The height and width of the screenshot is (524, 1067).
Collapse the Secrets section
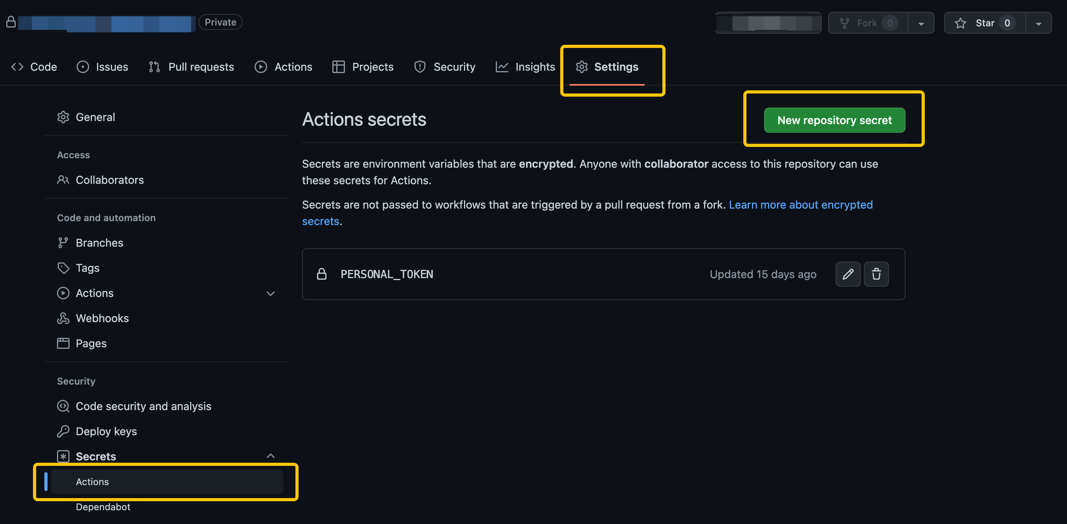coord(270,456)
